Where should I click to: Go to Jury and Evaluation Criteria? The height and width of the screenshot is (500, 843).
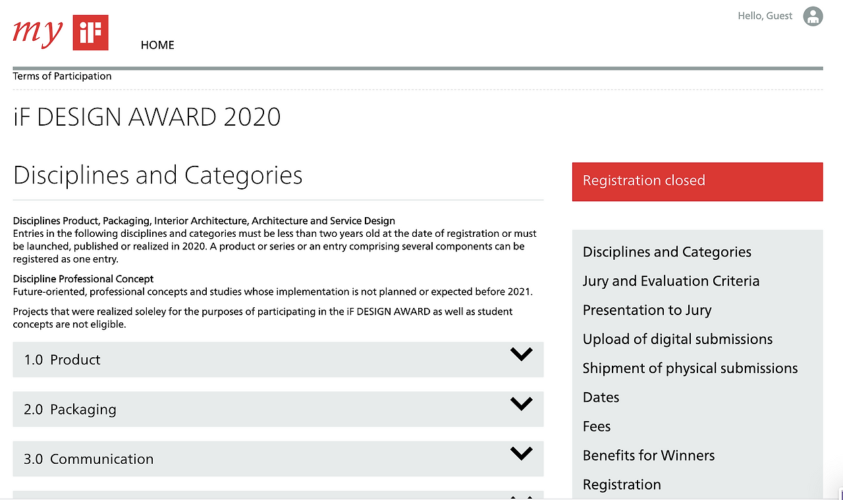click(x=670, y=281)
